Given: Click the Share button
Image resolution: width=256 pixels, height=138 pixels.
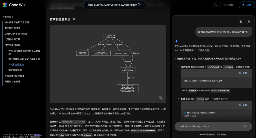Looking at the screenshot, I should tap(228, 5).
